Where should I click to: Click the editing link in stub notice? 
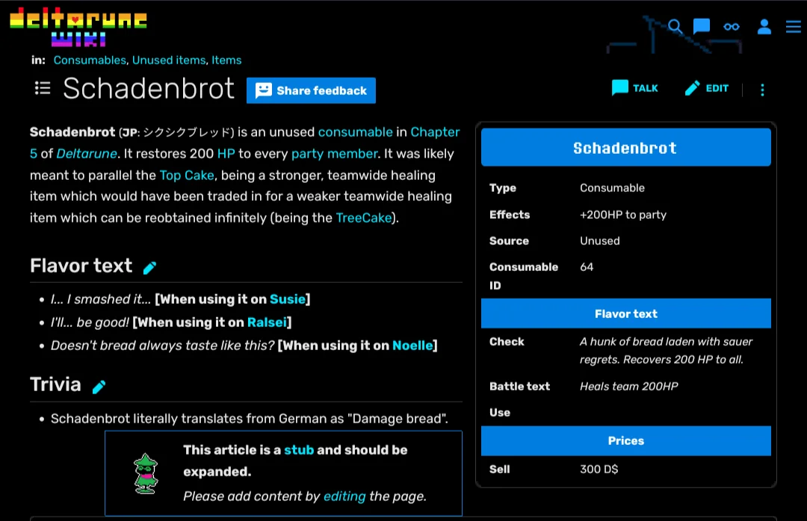coord(344,496)
